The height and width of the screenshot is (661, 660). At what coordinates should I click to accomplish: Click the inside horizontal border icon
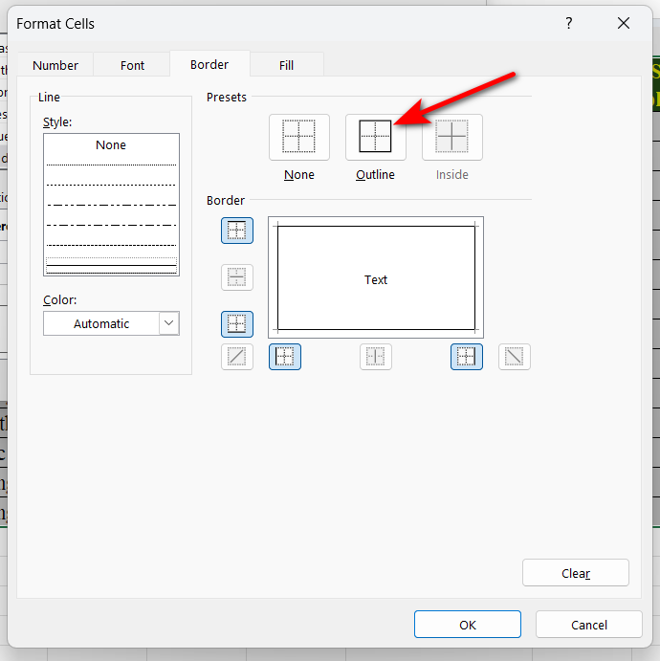(237, 277)
